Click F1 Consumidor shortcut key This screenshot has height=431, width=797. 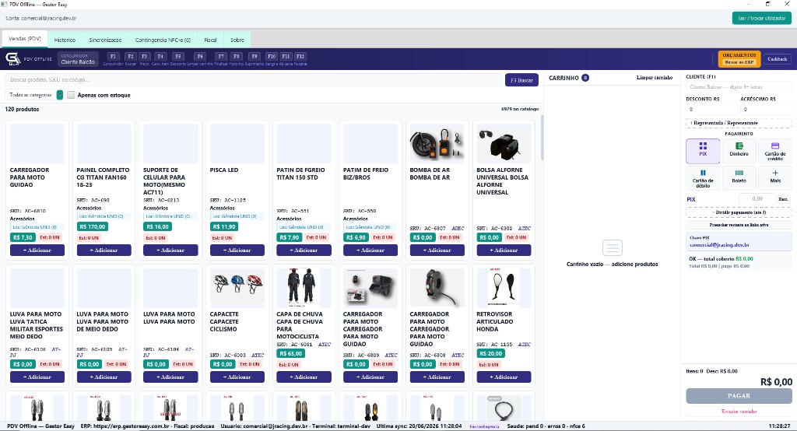[113, 57]
